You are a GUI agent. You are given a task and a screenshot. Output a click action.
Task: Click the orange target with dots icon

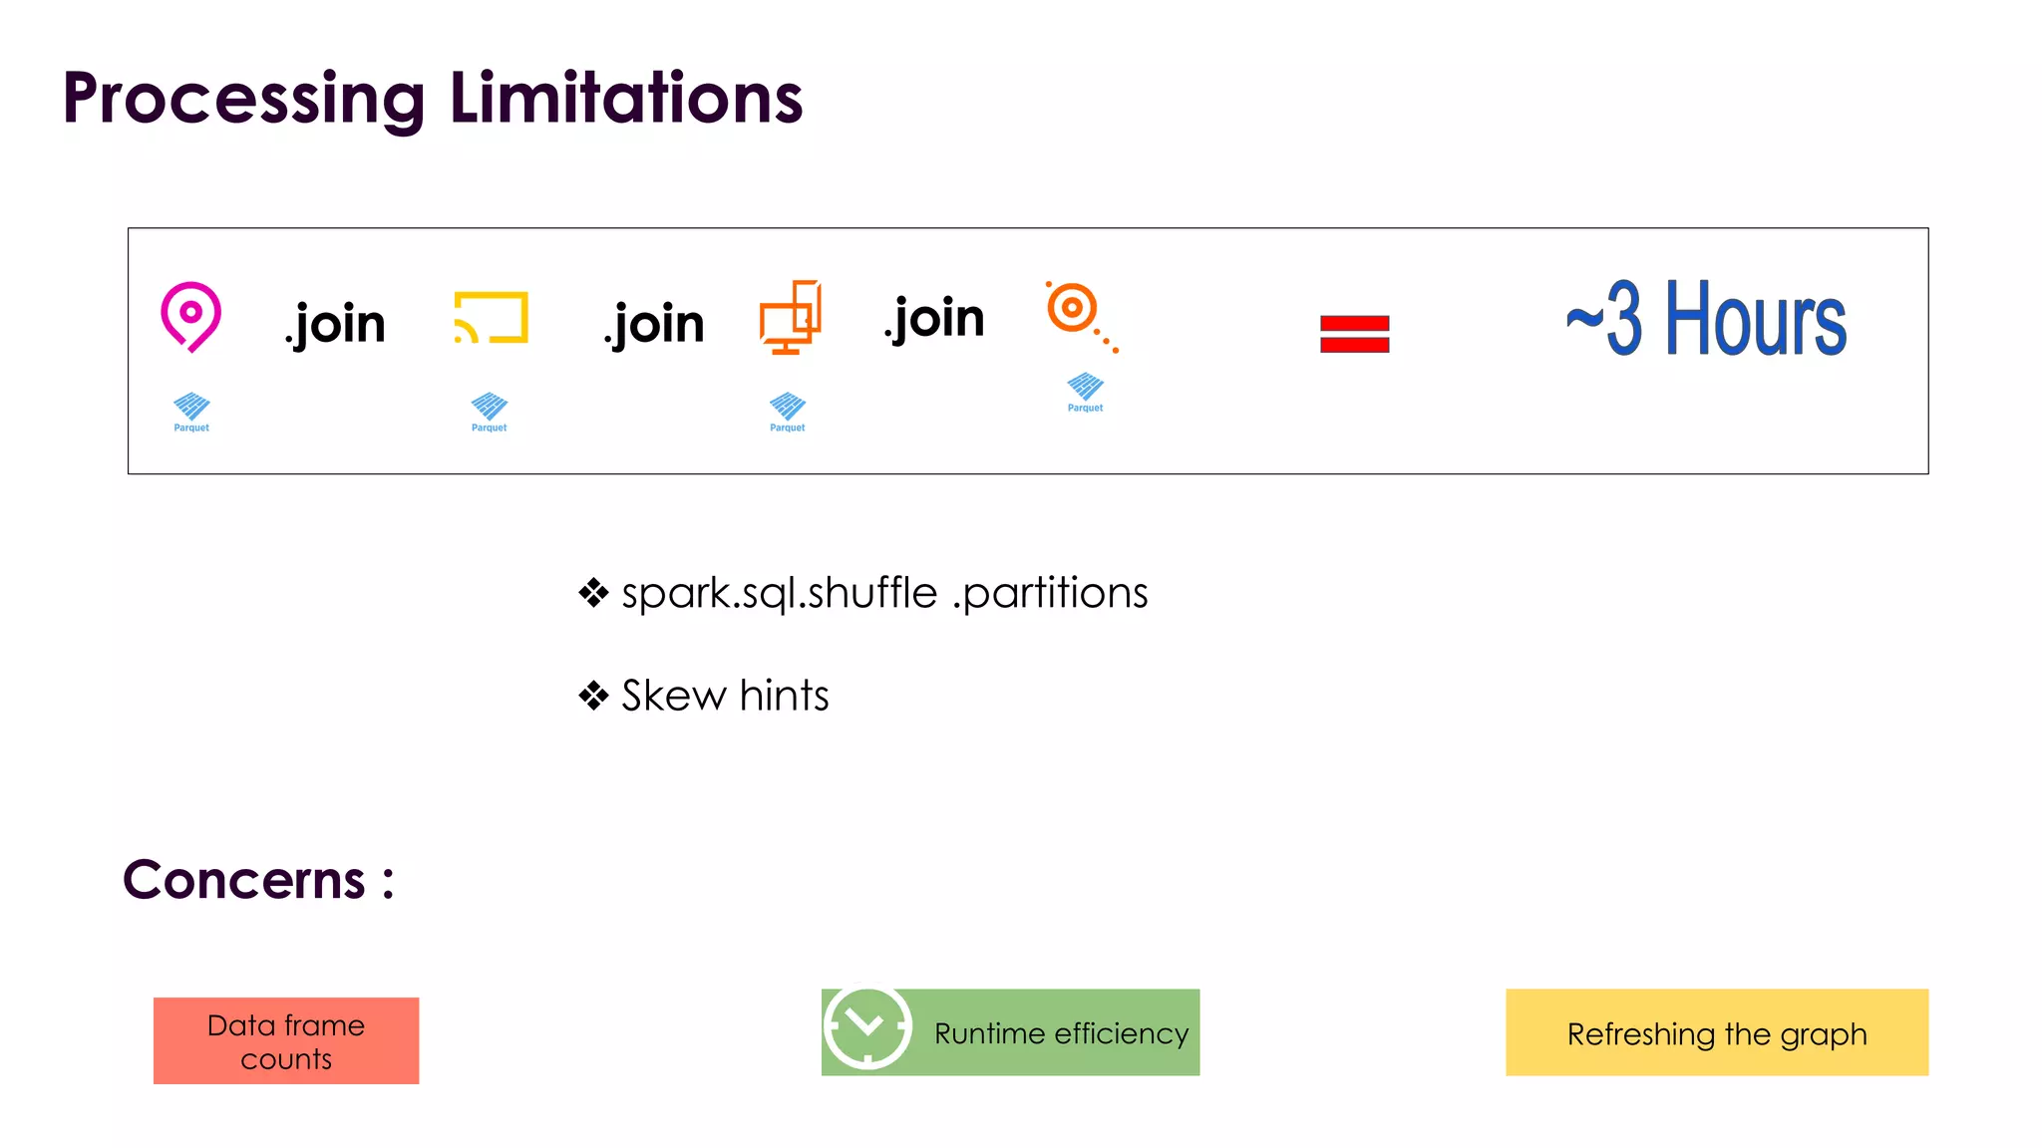click(1080, 315)
